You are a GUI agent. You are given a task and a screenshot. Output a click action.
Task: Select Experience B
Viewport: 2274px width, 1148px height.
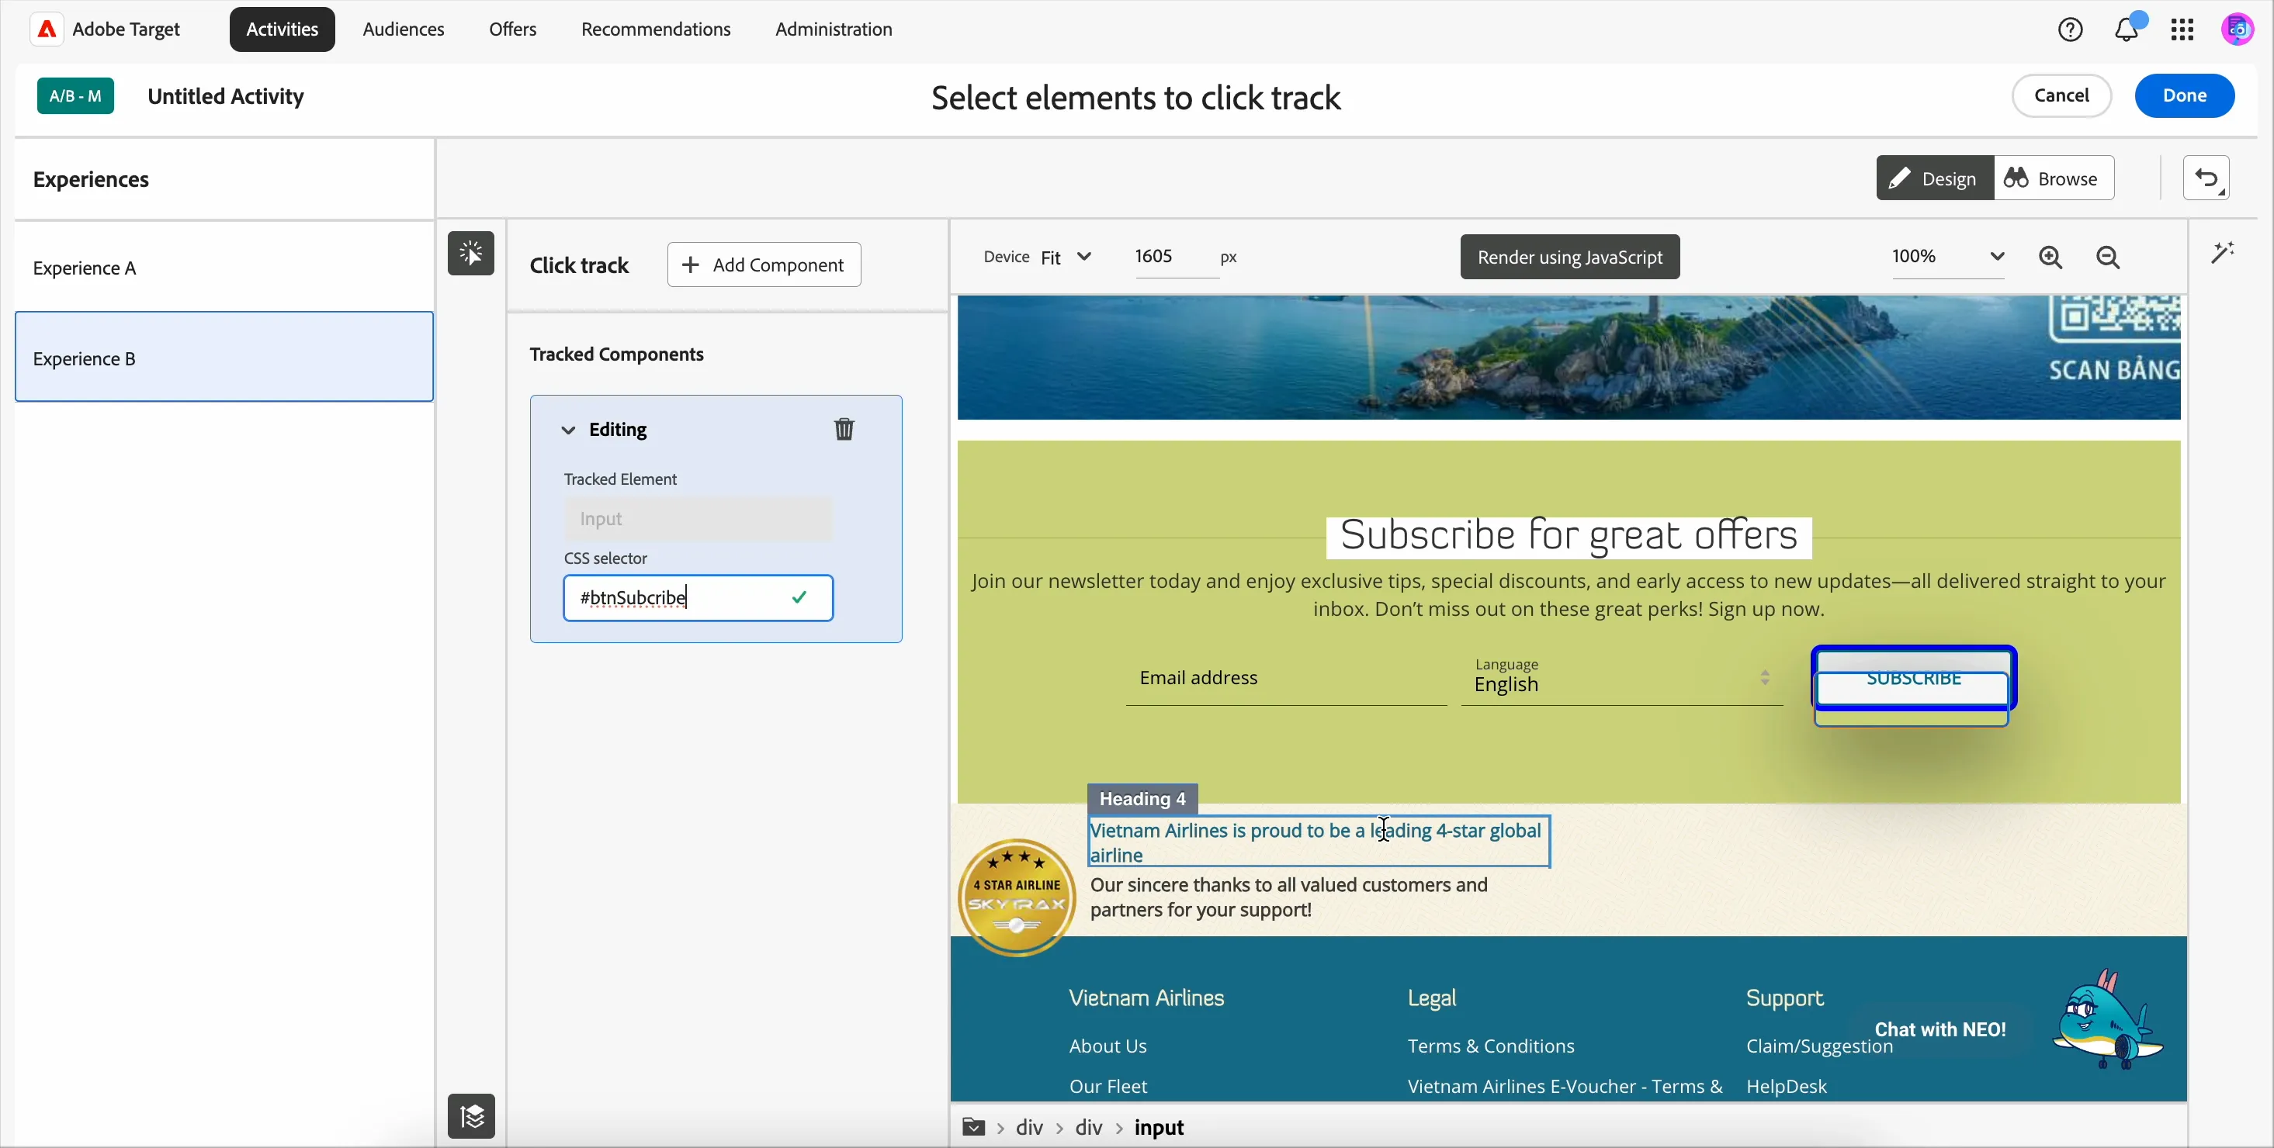pyautogui.click(x=224, y=358)
